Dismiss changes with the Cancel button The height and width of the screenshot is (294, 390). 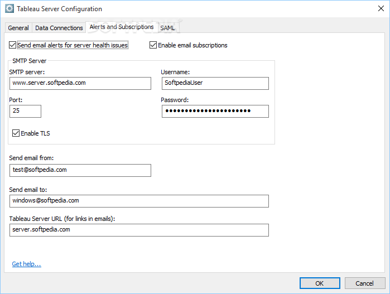tap(365, 283)
